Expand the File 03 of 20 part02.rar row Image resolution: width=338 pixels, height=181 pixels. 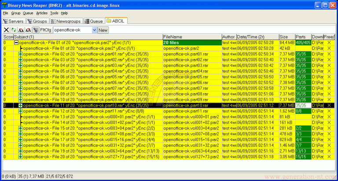[21, 60]
